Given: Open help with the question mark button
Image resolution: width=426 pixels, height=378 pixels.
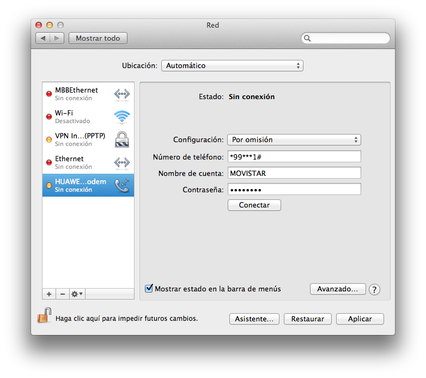Looking at the screenshot, I should click(374, 289).
